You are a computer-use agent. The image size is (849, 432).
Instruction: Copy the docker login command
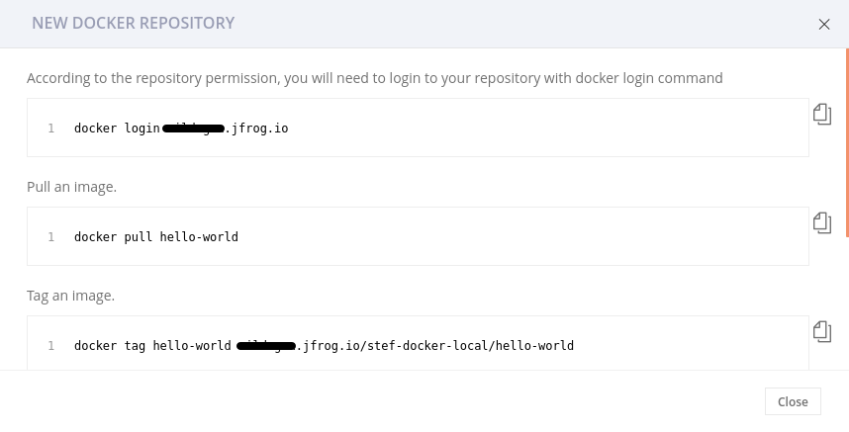(x=822, y=114)
